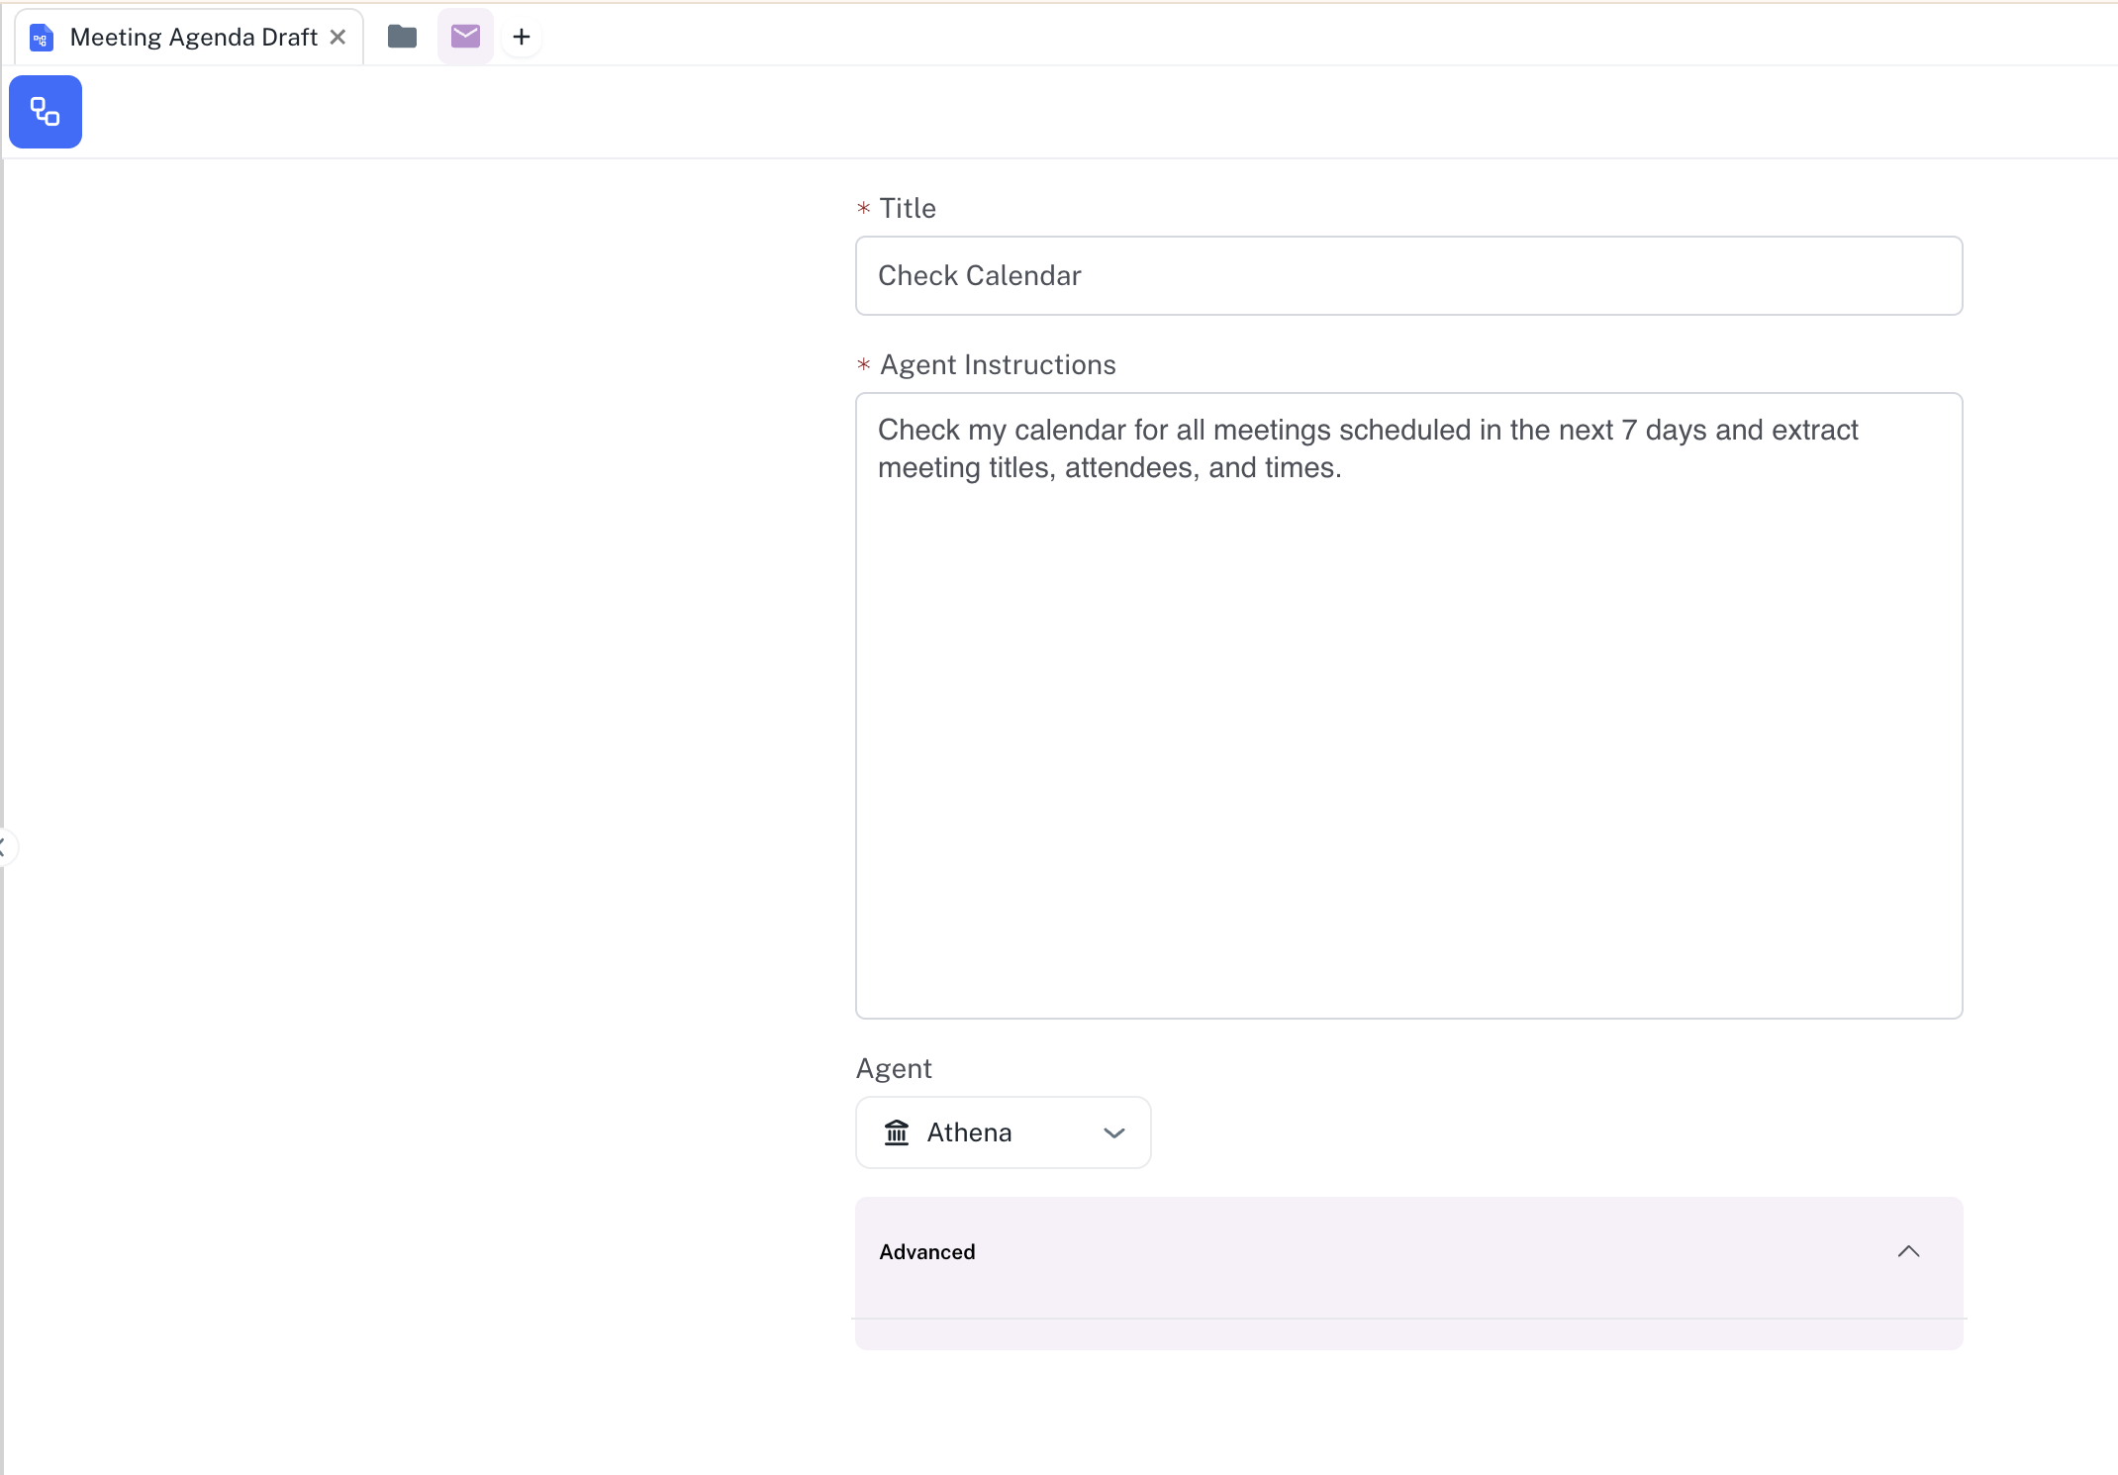Screen dimensions: 2118x1475
Task: Click the Title field label
Action: [908, 208]
